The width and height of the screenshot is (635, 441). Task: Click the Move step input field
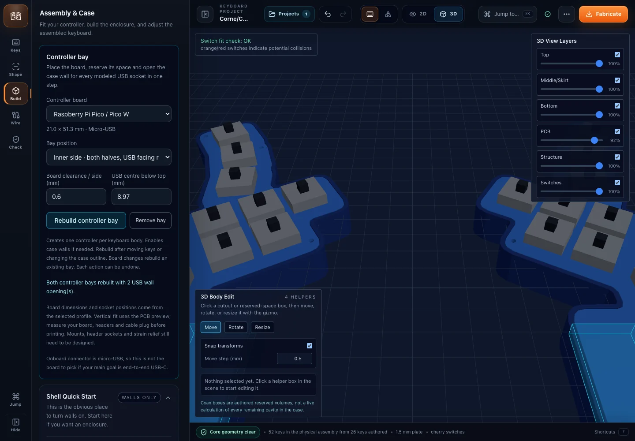coord(295,359)
